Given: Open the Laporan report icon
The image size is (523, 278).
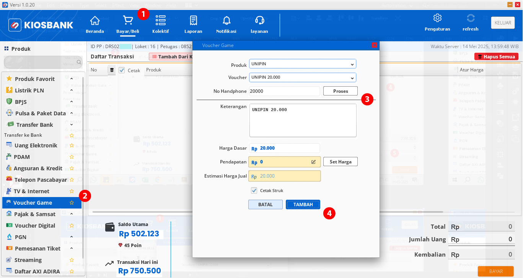Looking at the screenshot, I should pos(193,21).
